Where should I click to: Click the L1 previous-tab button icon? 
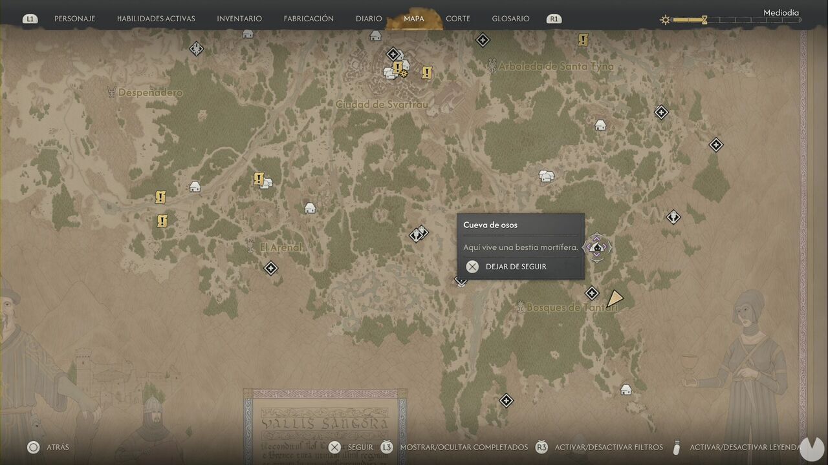[x=30, y=19]
